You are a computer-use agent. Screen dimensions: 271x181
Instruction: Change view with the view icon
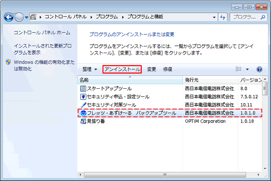pos(238,69)
